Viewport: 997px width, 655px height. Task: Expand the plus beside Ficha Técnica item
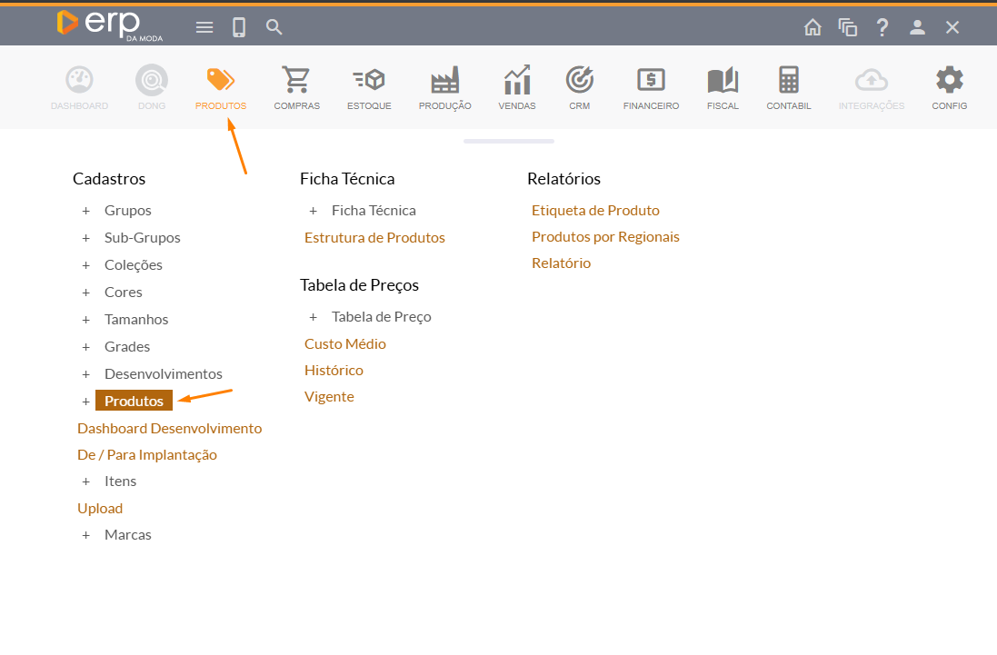[314, 211]
